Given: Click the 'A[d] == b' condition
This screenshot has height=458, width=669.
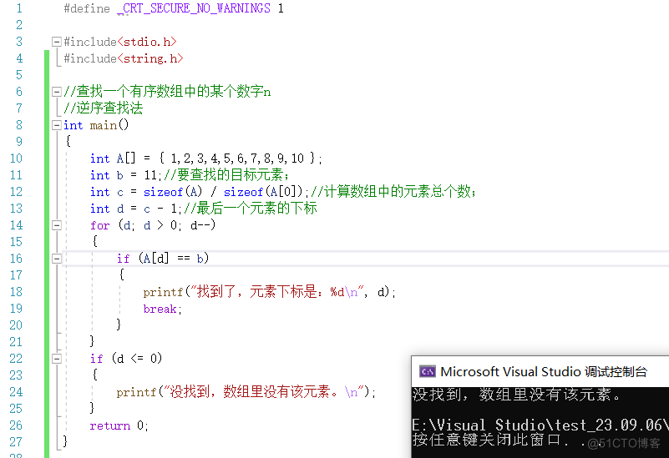Looking at the screenshot, I should (174, 259).
